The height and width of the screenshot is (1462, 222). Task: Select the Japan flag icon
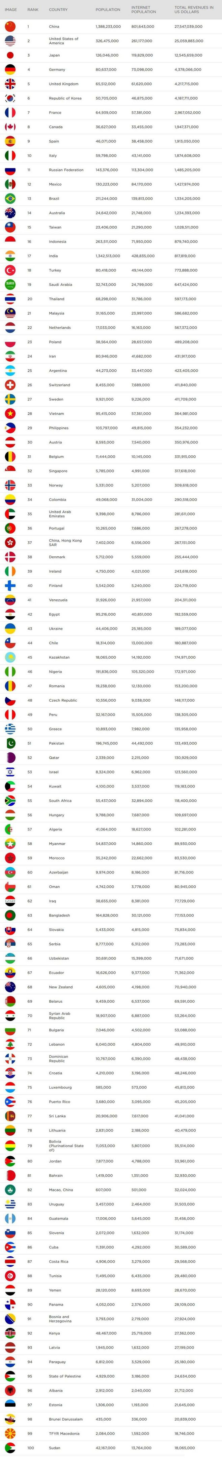(x=10, y=55)
